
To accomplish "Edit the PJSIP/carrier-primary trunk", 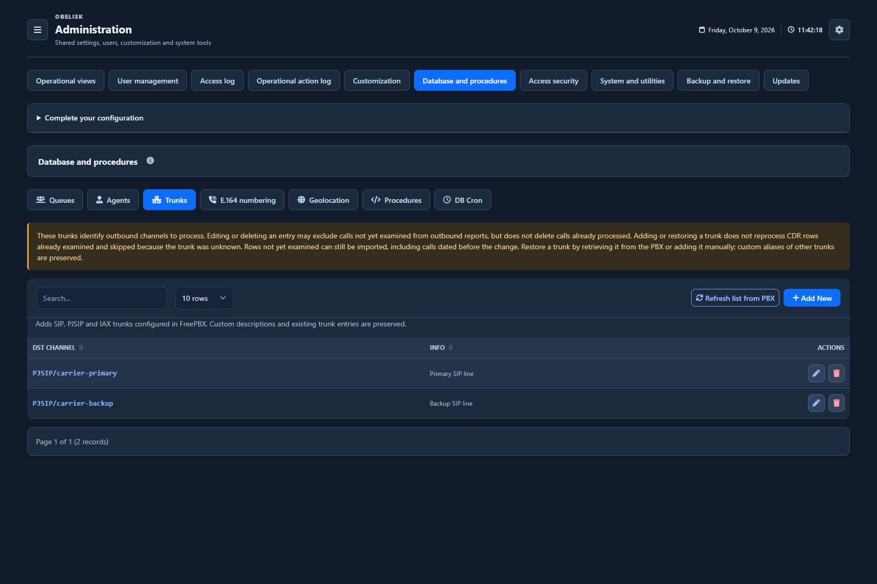I will click(816, 373).
